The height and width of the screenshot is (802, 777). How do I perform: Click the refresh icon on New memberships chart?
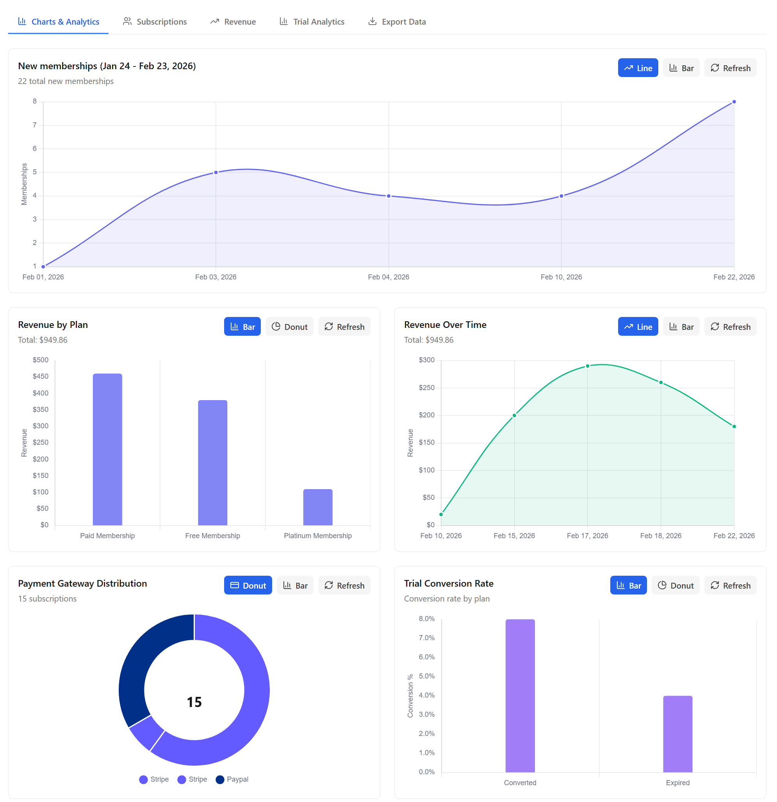click(716, 68)
